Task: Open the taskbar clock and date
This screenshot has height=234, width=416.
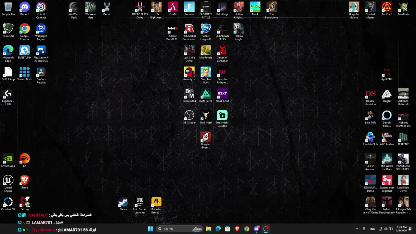Action: point(401,229)
